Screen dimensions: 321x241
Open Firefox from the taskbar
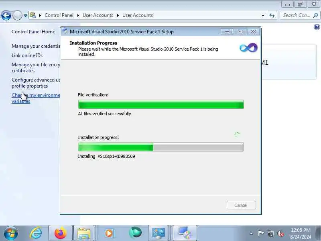tap(61, 233)
